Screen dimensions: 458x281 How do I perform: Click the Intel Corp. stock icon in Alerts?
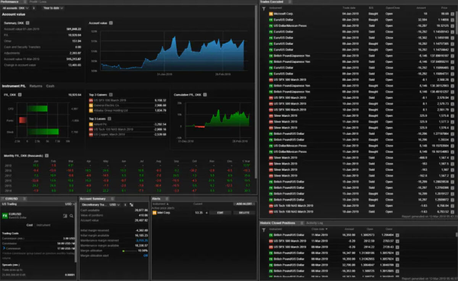154,213
